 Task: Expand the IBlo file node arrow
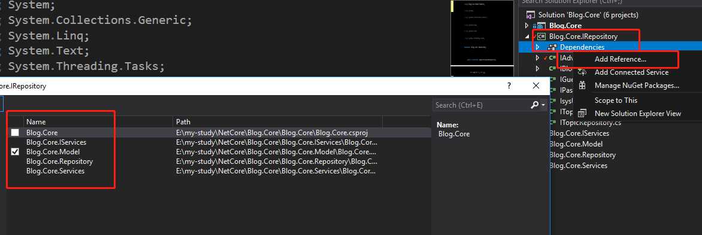538,69
